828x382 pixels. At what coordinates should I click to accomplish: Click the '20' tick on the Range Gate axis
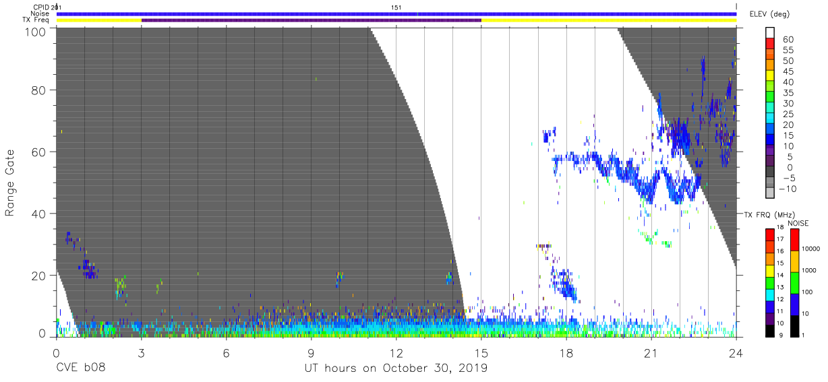pyautogui.click(x=39, y=276)
